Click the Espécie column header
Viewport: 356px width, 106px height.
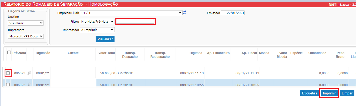pos(296,53)
